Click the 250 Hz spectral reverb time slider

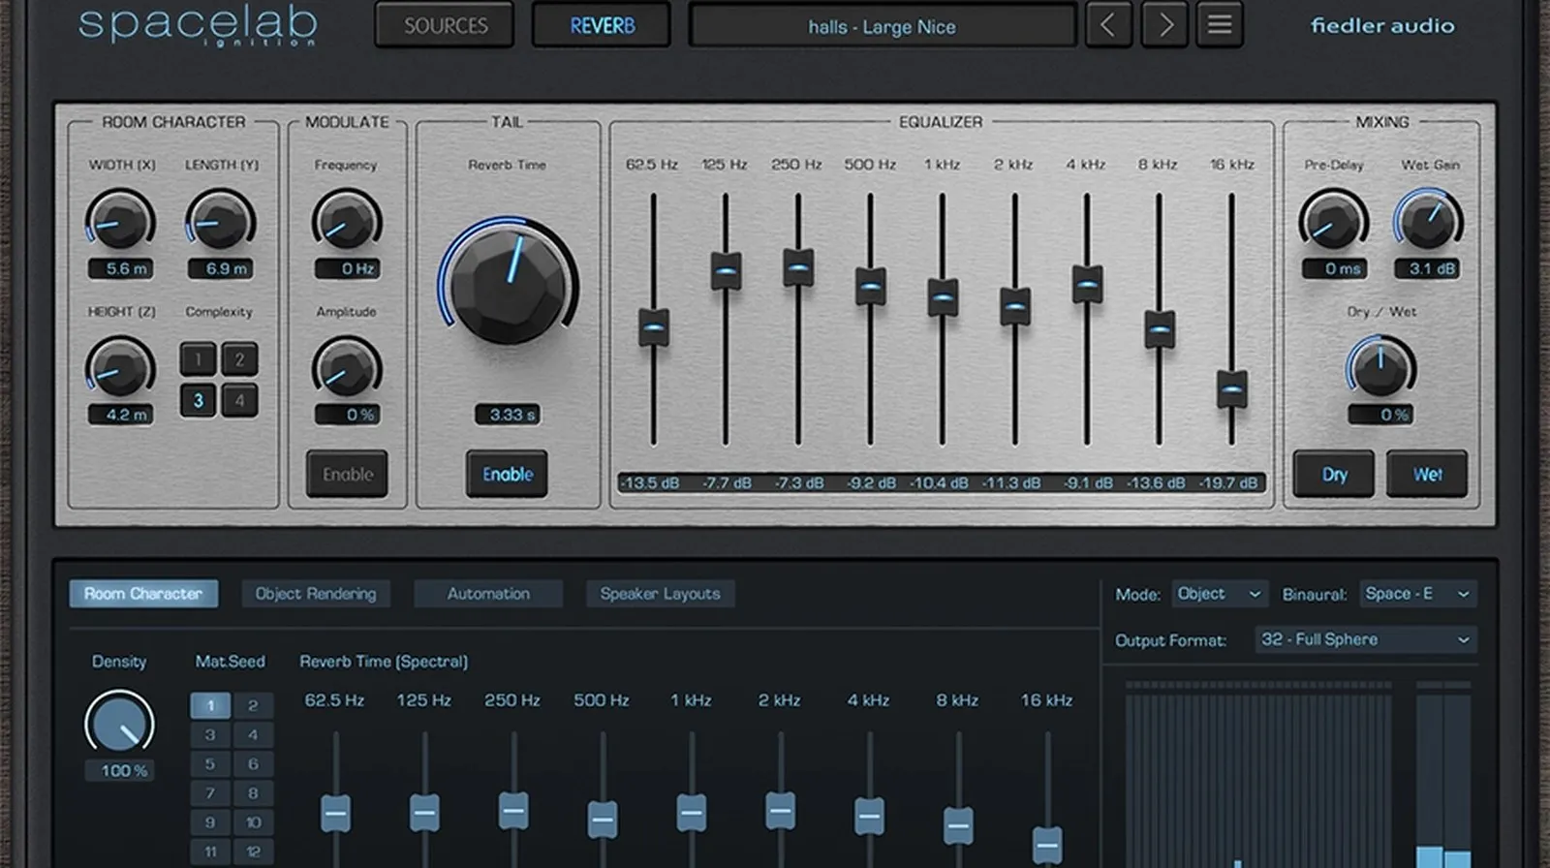pyautogui.click(x=513, y=811)
